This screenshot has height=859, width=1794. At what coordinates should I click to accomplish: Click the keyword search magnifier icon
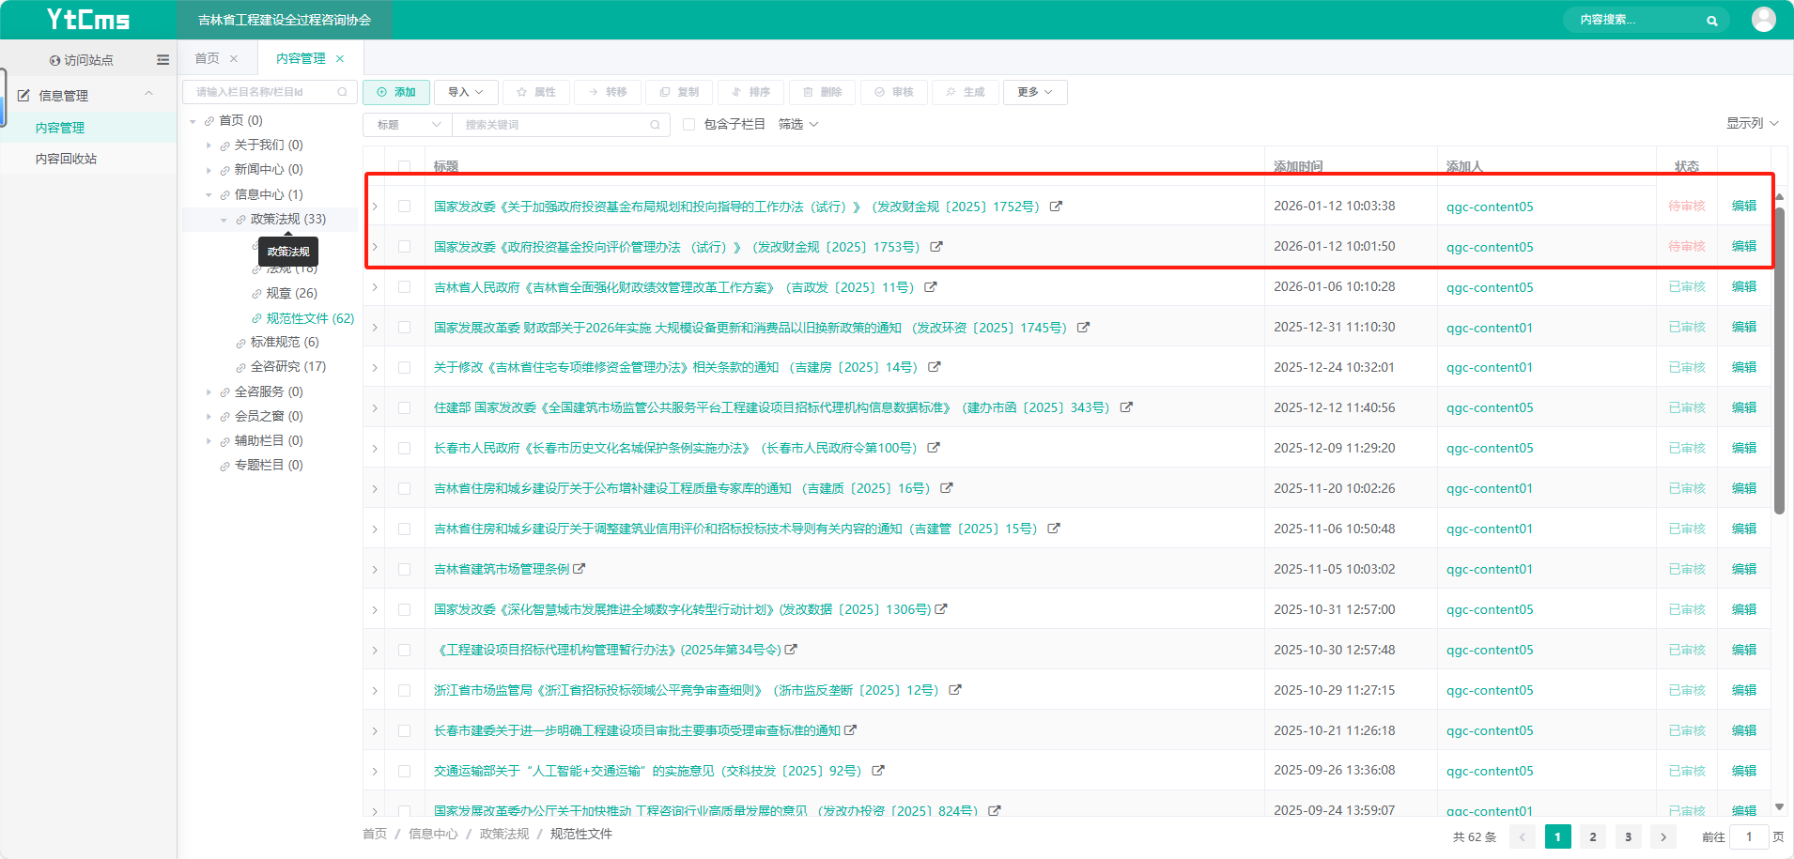tap(655, 125)
